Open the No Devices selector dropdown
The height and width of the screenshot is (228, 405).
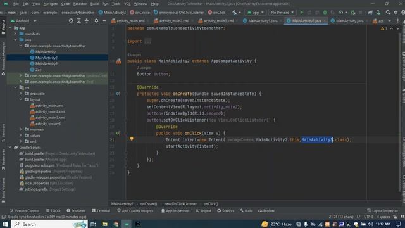coord(282,13)
